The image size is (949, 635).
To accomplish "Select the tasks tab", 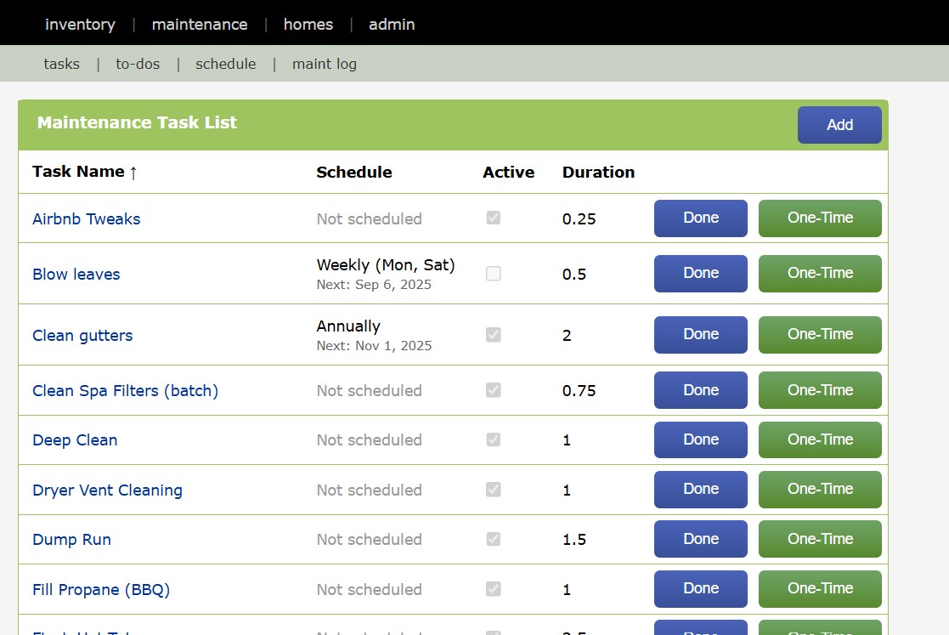I will tap(61, 64).
